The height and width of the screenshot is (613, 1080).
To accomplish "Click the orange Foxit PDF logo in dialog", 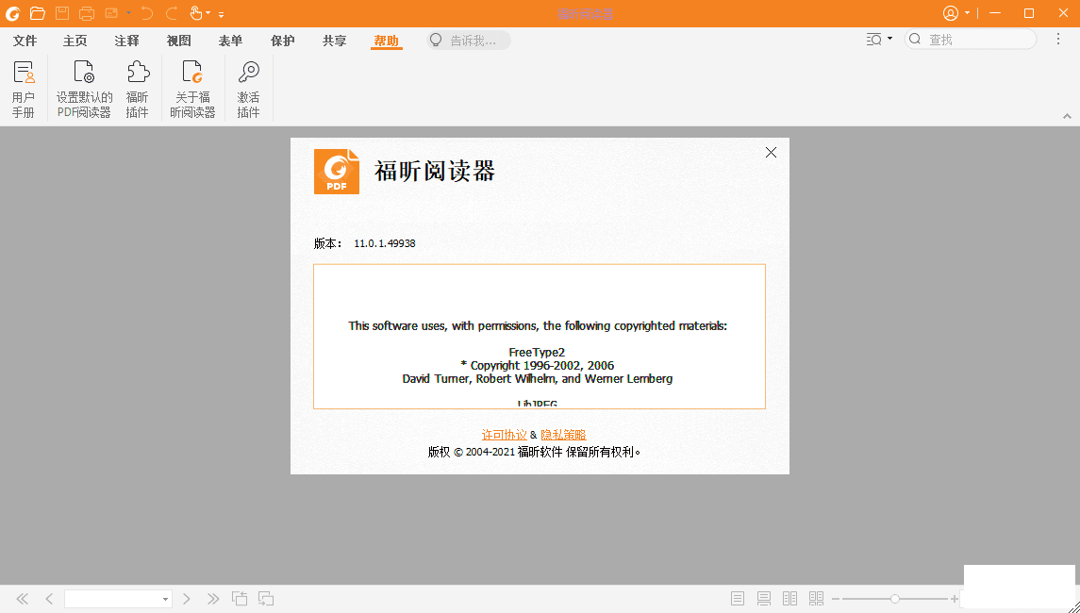I will [337, 172].
